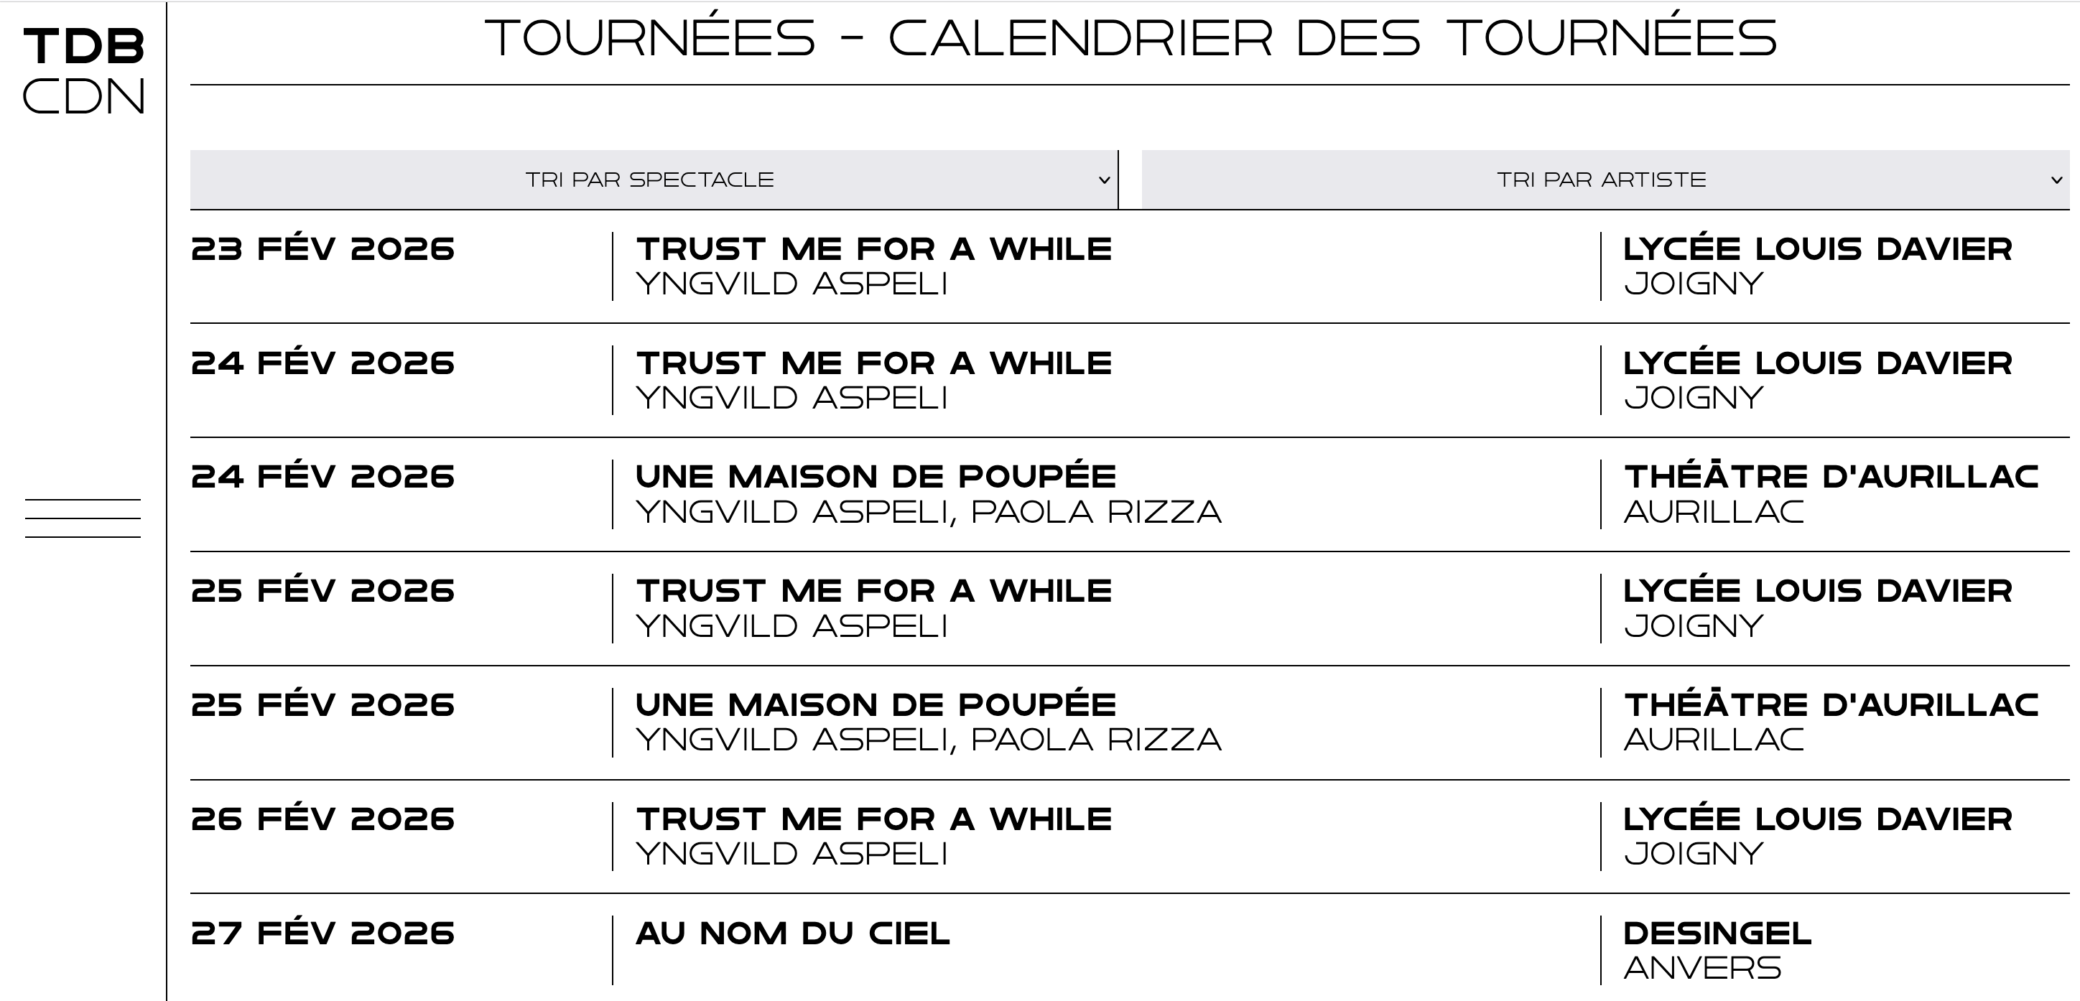Open TRUST ME FOR A WHILE on 26 FÉV 2026
The image size is (2080, 1001).
[873, 818]
